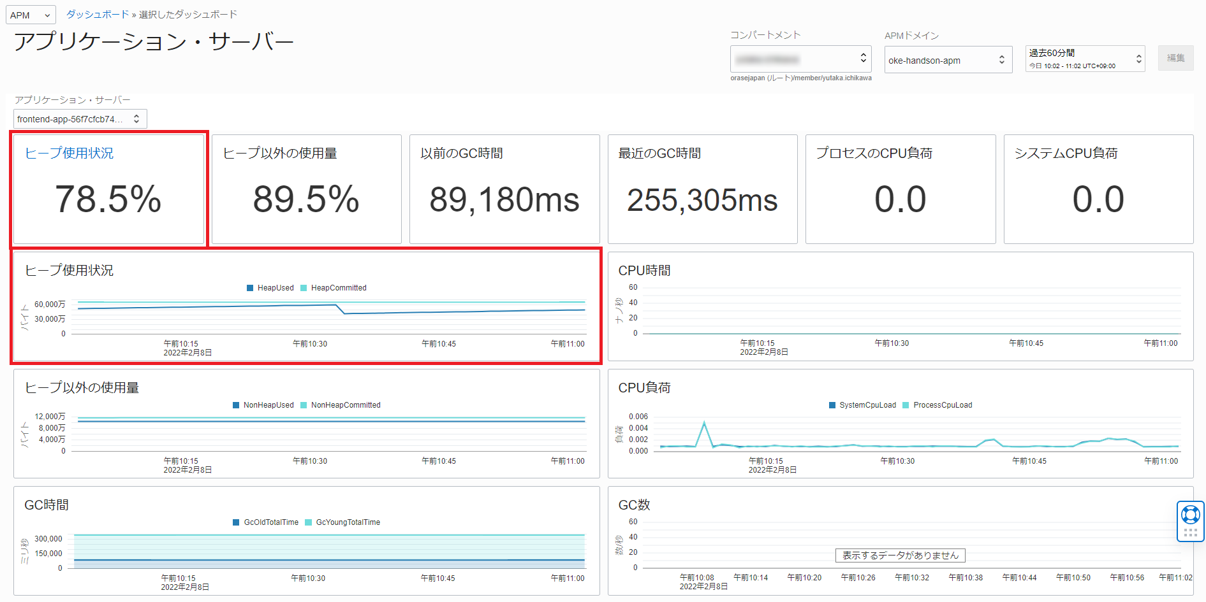Open the APM domain oke-handson-apm dropdown

[x=948, y=61]
